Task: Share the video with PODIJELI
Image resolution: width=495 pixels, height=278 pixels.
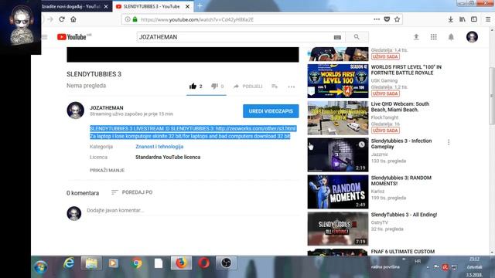Action: click(x=248, y=86)
